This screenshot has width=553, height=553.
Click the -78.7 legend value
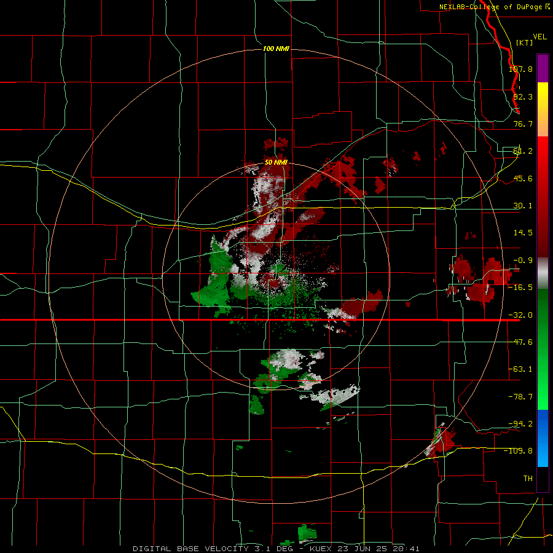520,397
